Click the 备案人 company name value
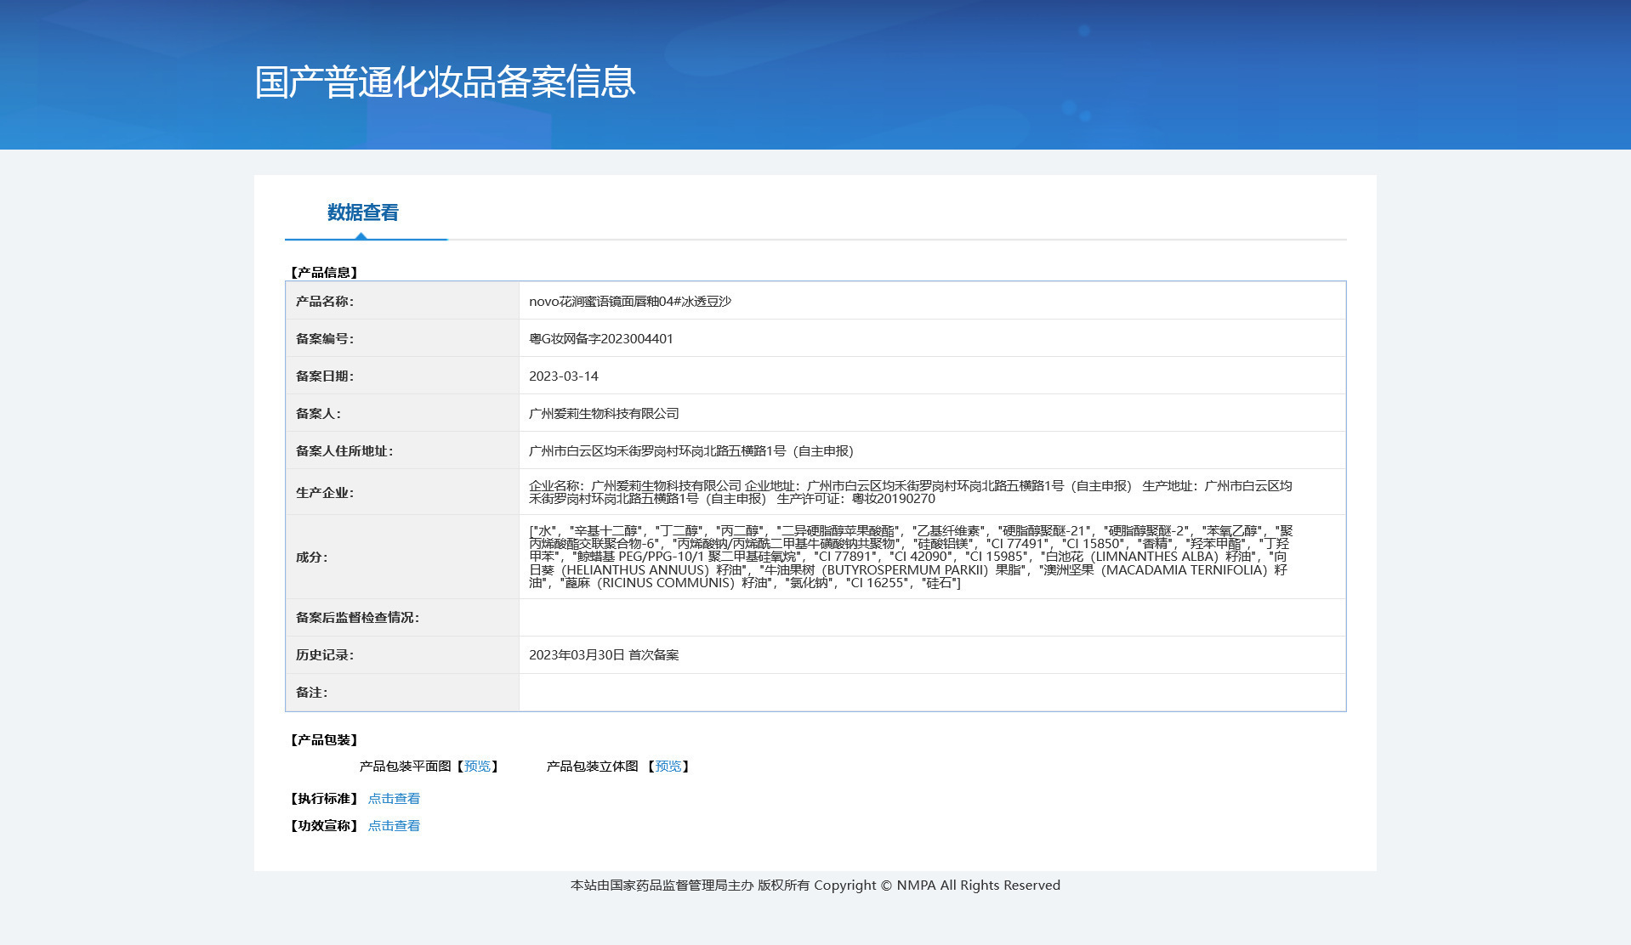This screenshot has height=945, width=1631. (x=604, y=414)
